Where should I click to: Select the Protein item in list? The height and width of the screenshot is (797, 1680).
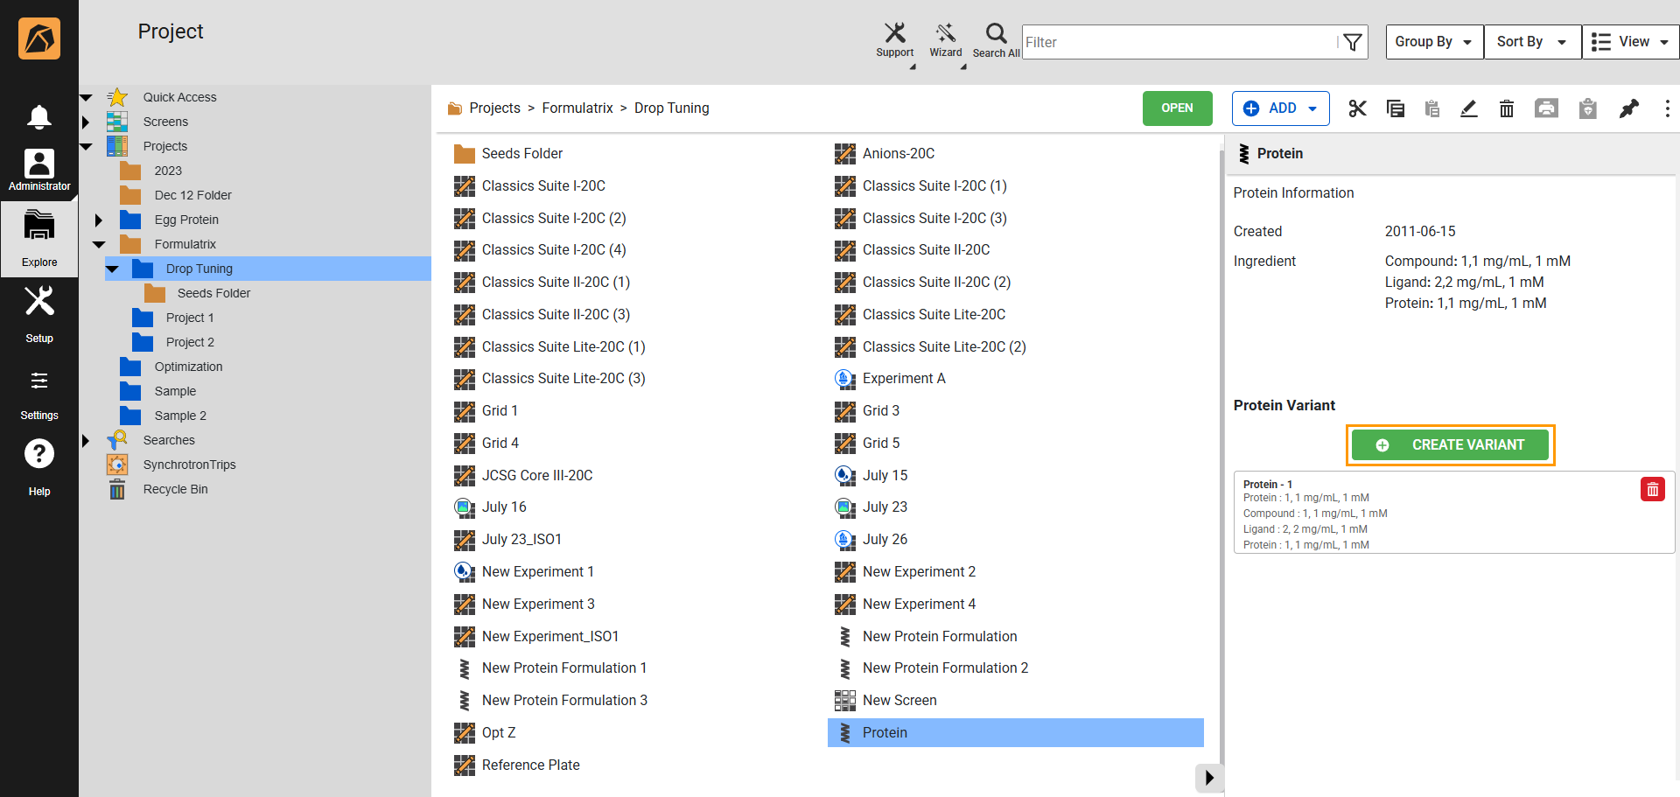(1015, 732)
